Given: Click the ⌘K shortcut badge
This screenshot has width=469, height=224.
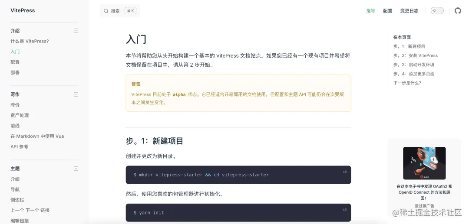Looking at the screenshot, I should click(130, 11).
